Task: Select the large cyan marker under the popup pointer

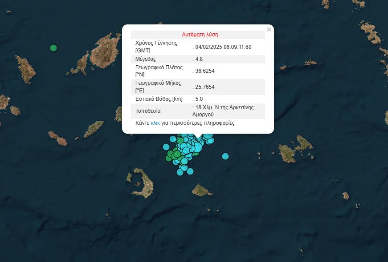Action: pyautogui.click(x=197, y=147)
